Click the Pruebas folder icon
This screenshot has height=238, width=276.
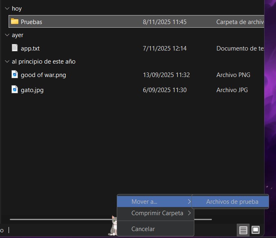pyautogui.click(x=15, y=22)
